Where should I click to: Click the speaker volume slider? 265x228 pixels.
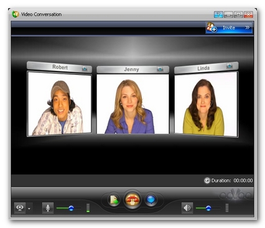pos(208,208)
